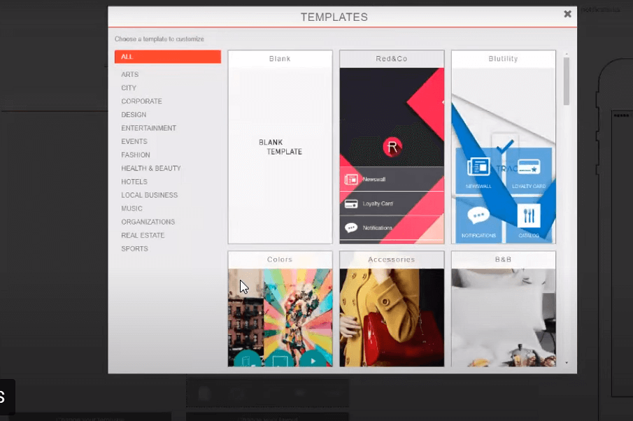
Task: Select the ALL category filter
Action: click(168, 57)
